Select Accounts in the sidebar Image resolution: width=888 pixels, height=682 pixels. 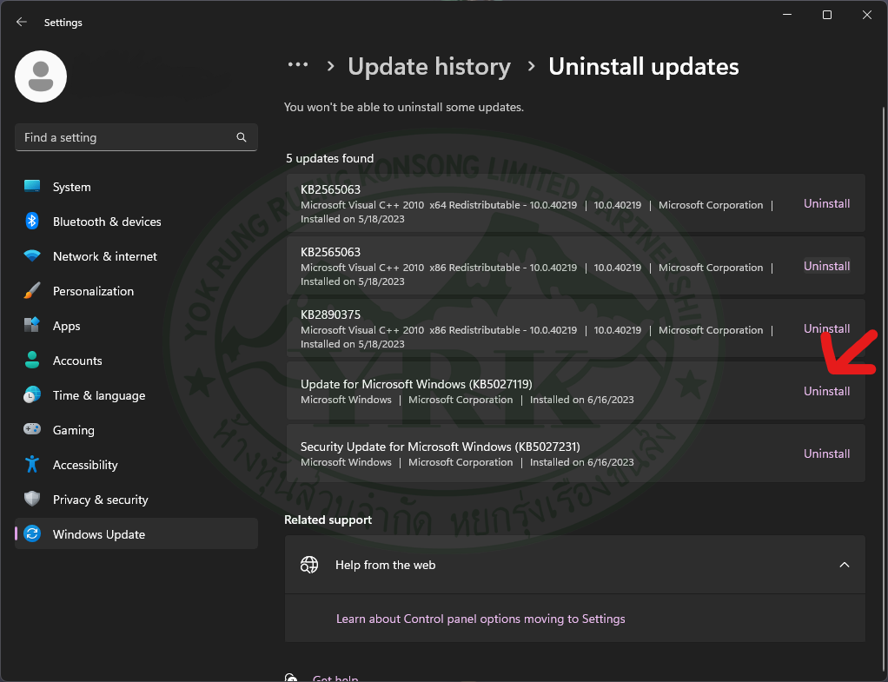click(x=136, y=361)
